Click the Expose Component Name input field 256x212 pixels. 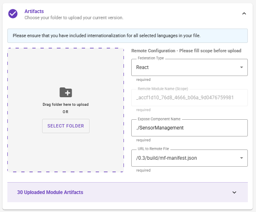click(189, 128)
